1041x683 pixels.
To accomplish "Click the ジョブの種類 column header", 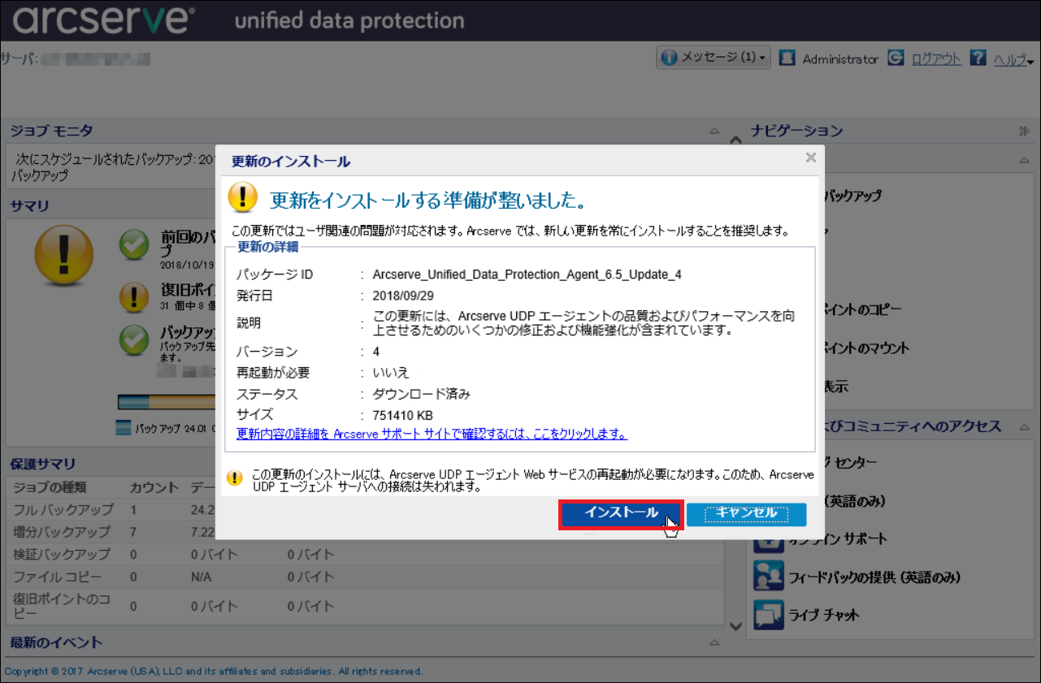I will pyautogui.click(x=50, y=487).
